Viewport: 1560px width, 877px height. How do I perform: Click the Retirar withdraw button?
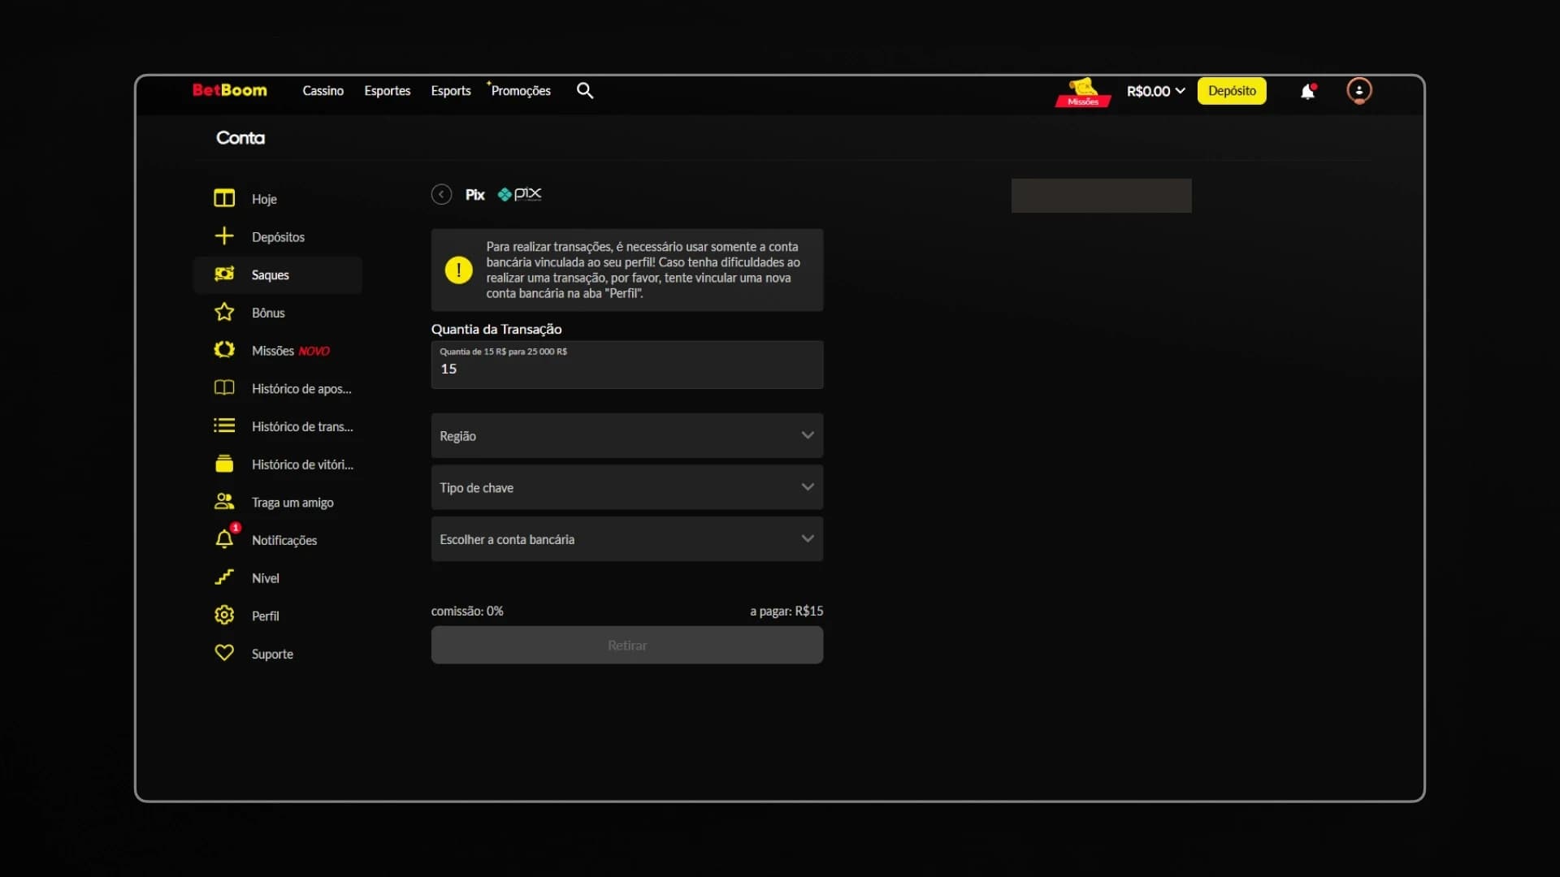click(626, 646)
